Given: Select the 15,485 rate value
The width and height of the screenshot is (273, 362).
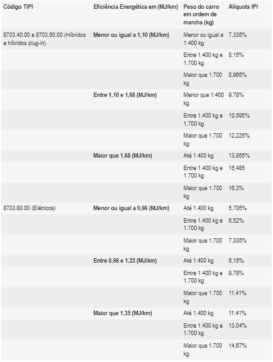Looking at the screenshot, I should click(x=237, y=168).
